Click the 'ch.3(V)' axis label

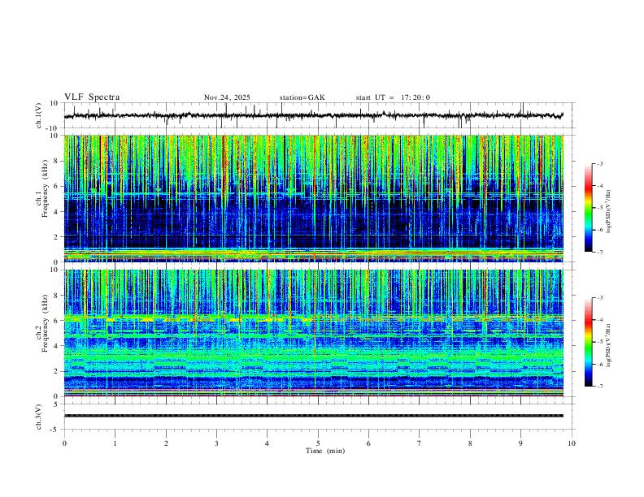pyautogui.click(x=39, y=417)
